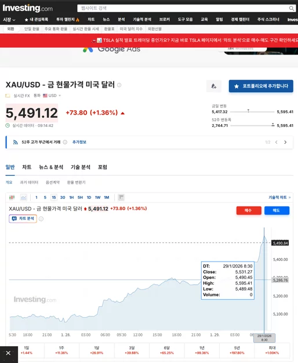
Task: Close the bottom-left overlay with X
Action: pos(8,353)
